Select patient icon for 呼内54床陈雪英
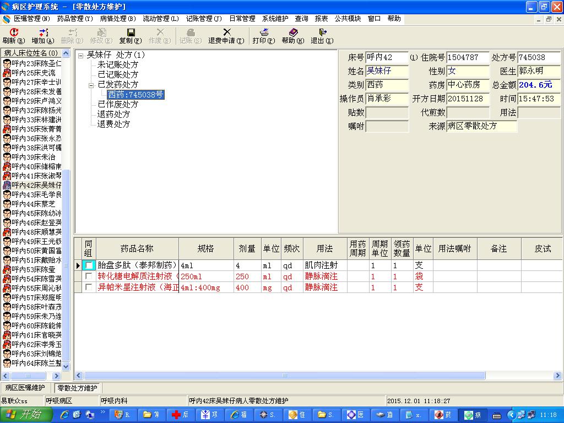Viewport: 564px width, 423px height. click(7, 279)
